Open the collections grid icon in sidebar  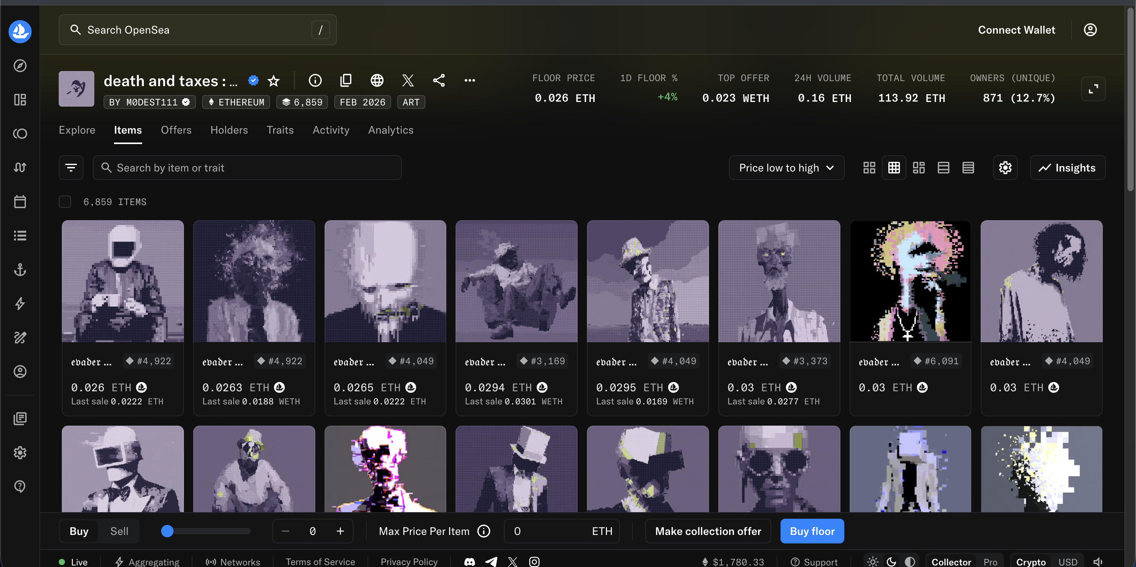coord(20,100)
